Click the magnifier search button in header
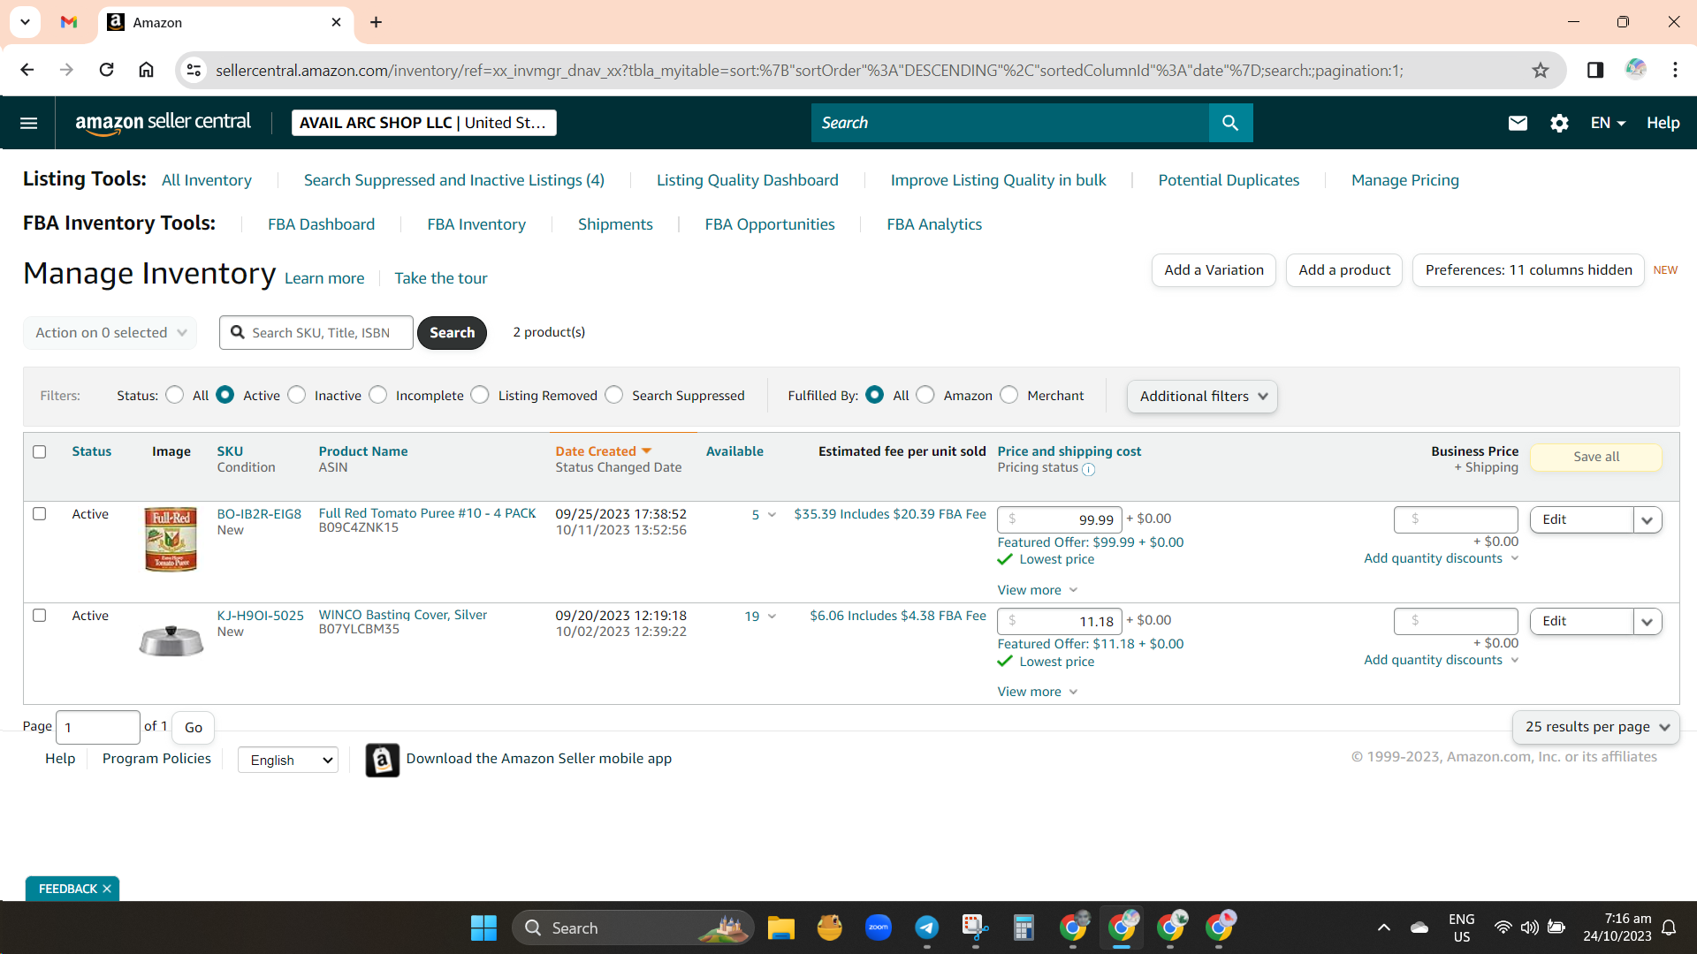1697x954 pixels. (x=1230, y=123)
